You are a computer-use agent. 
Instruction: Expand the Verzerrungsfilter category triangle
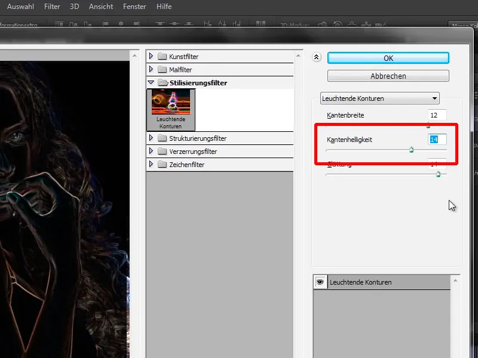[x=151, y=151]
